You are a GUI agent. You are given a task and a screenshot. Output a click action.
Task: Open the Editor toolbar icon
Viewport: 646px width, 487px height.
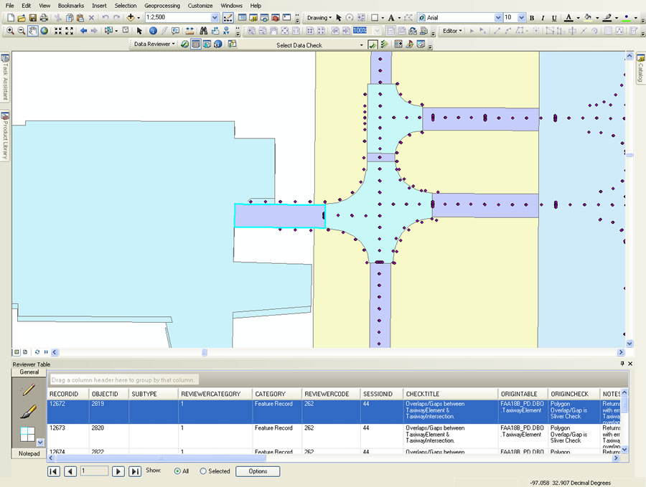tap(228, 18)
